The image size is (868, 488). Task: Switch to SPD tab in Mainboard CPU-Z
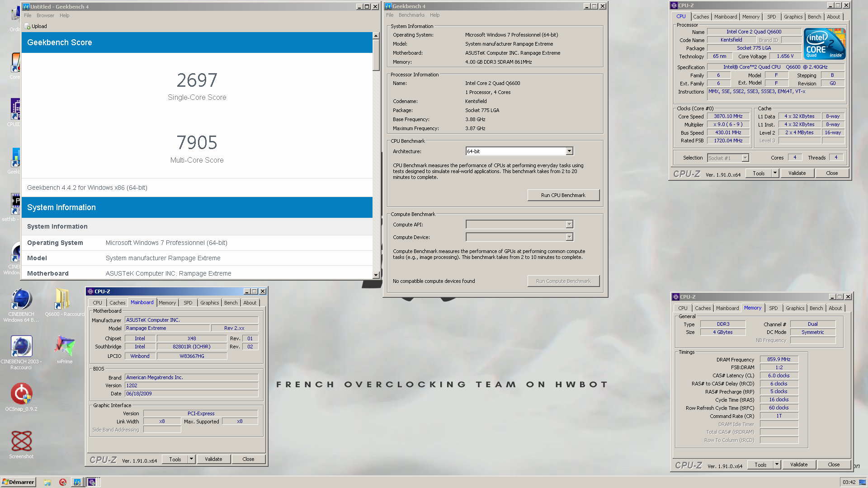pos(188,303)
